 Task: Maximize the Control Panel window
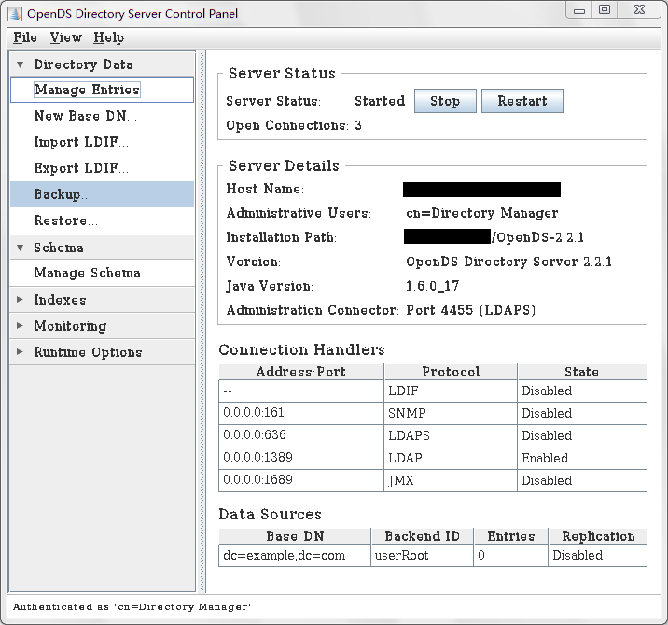(605, 10)
